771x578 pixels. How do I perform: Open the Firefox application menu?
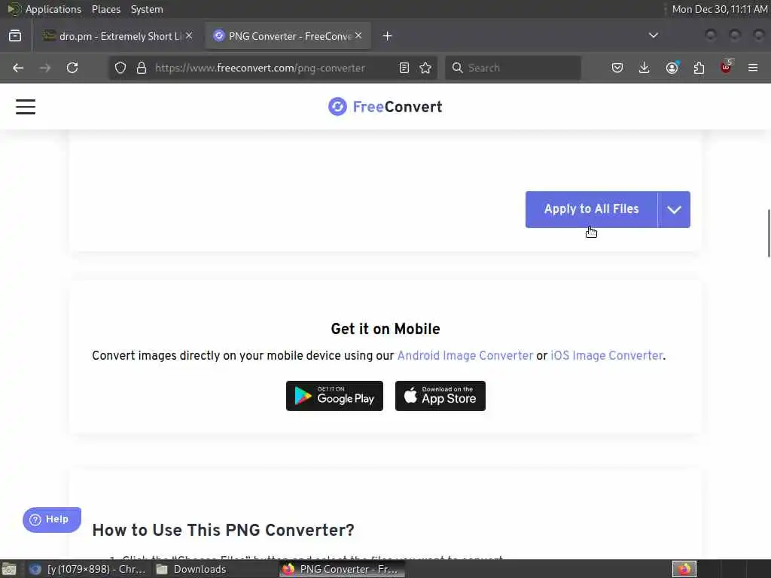pos(753,68)
